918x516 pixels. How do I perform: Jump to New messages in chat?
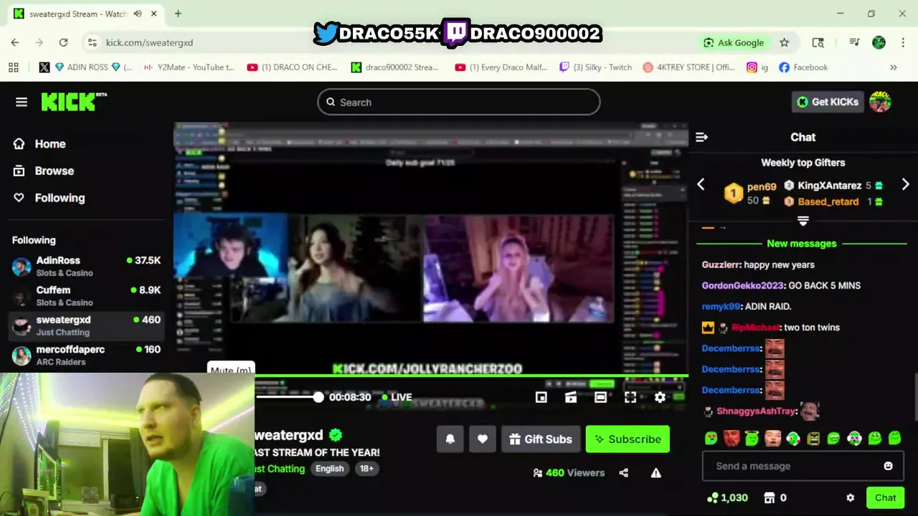coord(802,244)
